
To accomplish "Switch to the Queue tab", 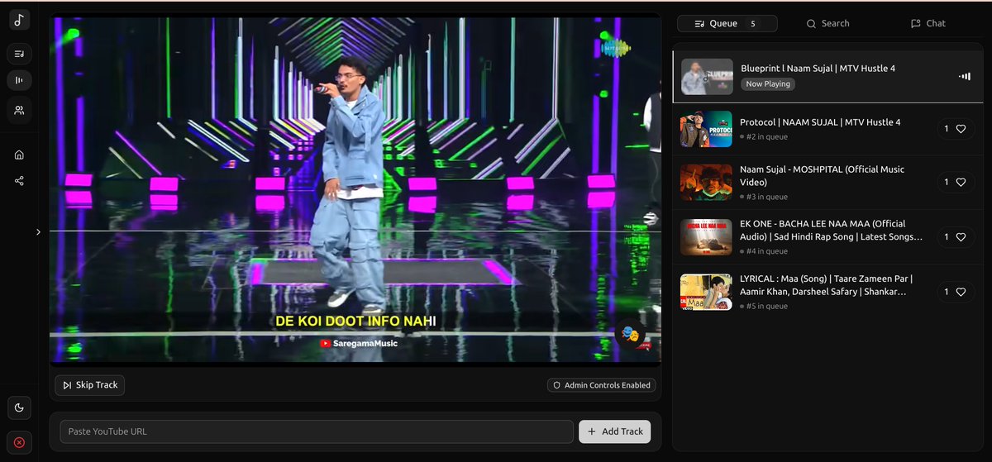I will (727, 24).
